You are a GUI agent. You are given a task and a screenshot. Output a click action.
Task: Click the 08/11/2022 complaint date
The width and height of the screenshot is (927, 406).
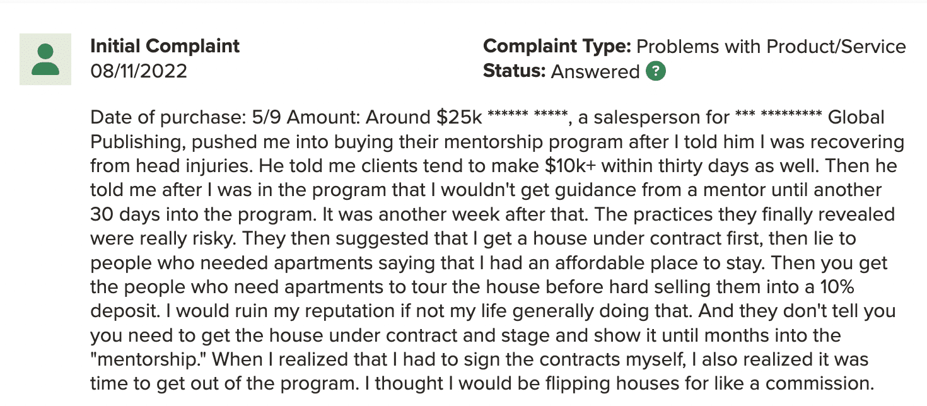click(139, 71)
